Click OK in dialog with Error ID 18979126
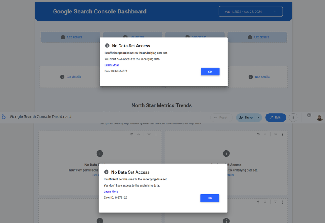The image size is (325, 223). click(x=210, y=198)
